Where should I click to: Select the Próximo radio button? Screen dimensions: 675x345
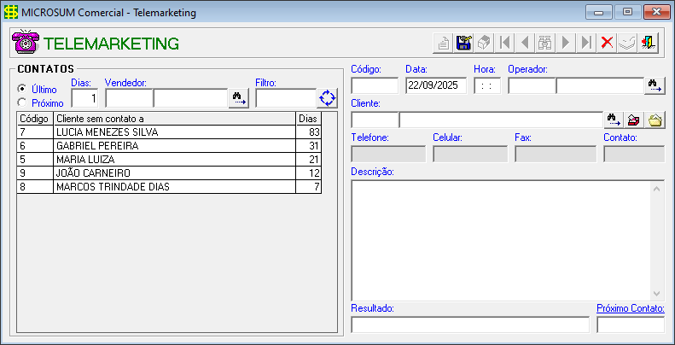(22, 102)
